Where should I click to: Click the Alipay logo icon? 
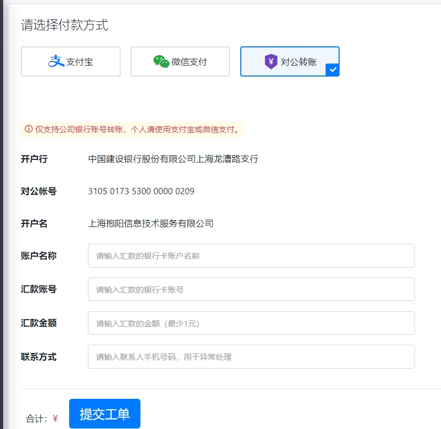(56, 61)
